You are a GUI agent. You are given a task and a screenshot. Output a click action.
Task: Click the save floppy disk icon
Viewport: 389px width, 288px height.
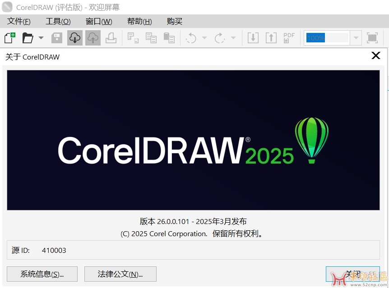coord(57,38)
